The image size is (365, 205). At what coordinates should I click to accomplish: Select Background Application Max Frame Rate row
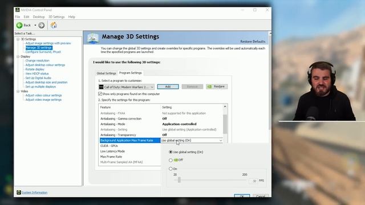130,141
